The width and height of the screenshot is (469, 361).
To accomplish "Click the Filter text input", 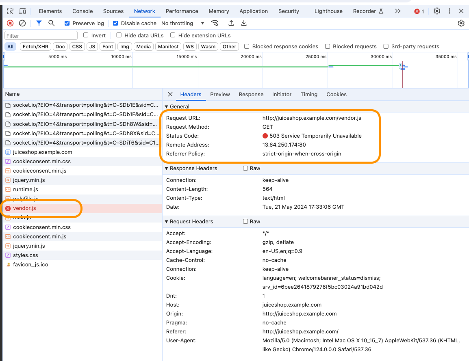I will [41, 36].
